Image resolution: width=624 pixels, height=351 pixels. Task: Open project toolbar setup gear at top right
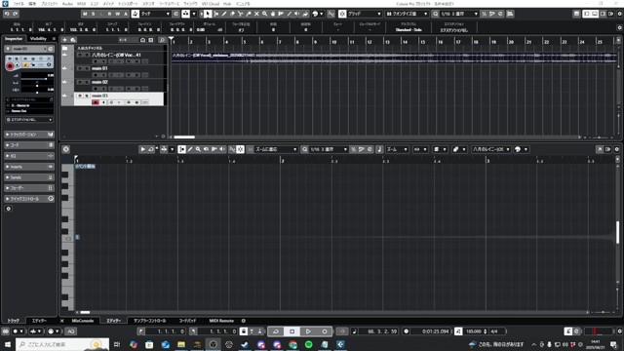620,14
